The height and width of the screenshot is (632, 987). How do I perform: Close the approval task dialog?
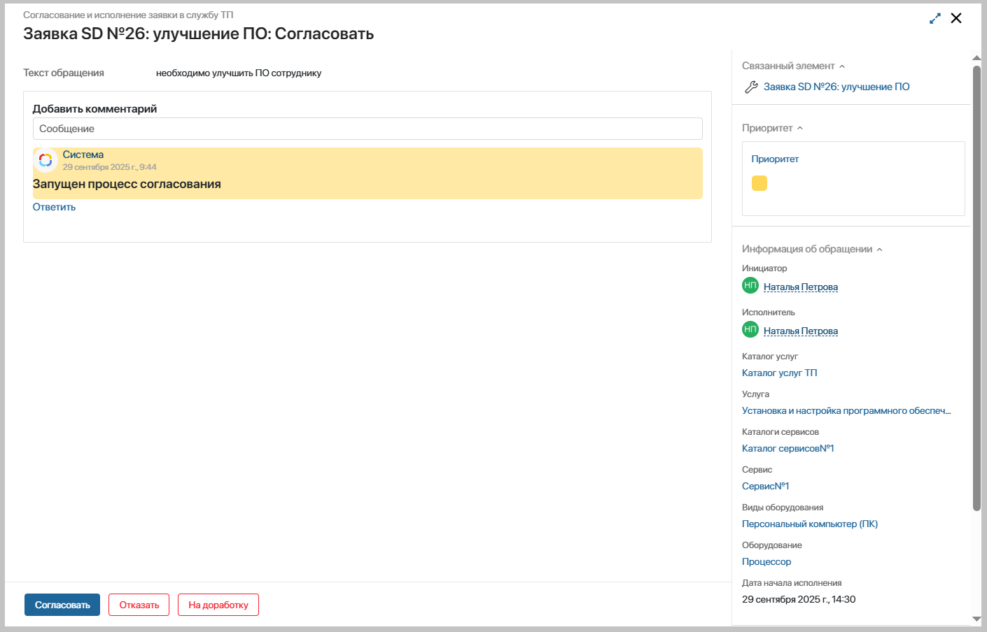click(x=956, y=19)
